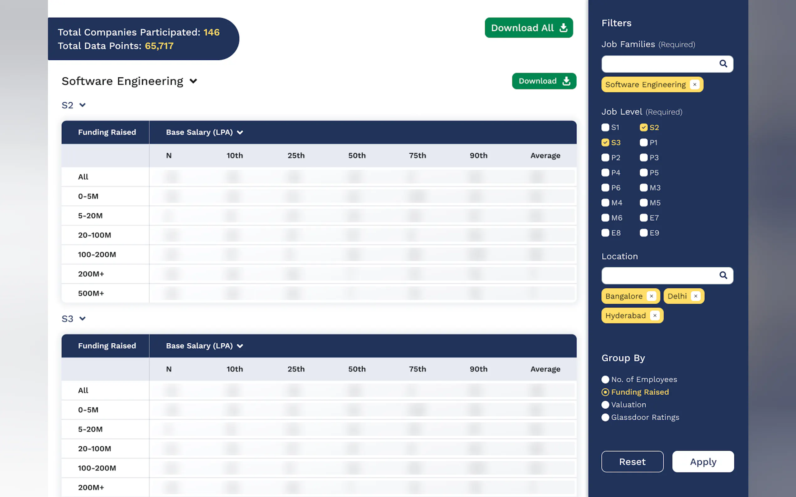Collapse the Software Engineering section chevron
796x497 pixels.
pyautogui.click(x=193, y=81)
